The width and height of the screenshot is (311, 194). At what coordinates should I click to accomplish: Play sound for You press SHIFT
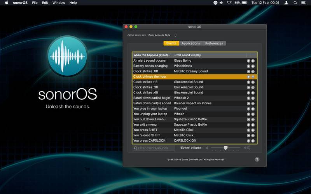pyautogui.click(x=248, y=130)
